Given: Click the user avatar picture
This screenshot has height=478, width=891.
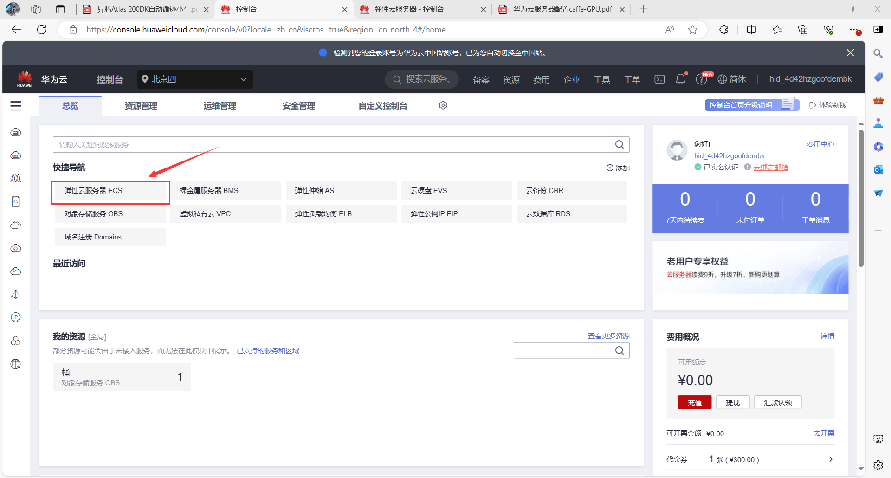Looking at the screenshot, I should (677, 150).
